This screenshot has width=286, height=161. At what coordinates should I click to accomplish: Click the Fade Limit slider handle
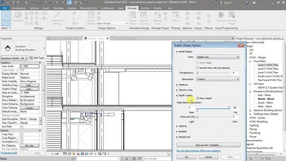pos(197,117)
